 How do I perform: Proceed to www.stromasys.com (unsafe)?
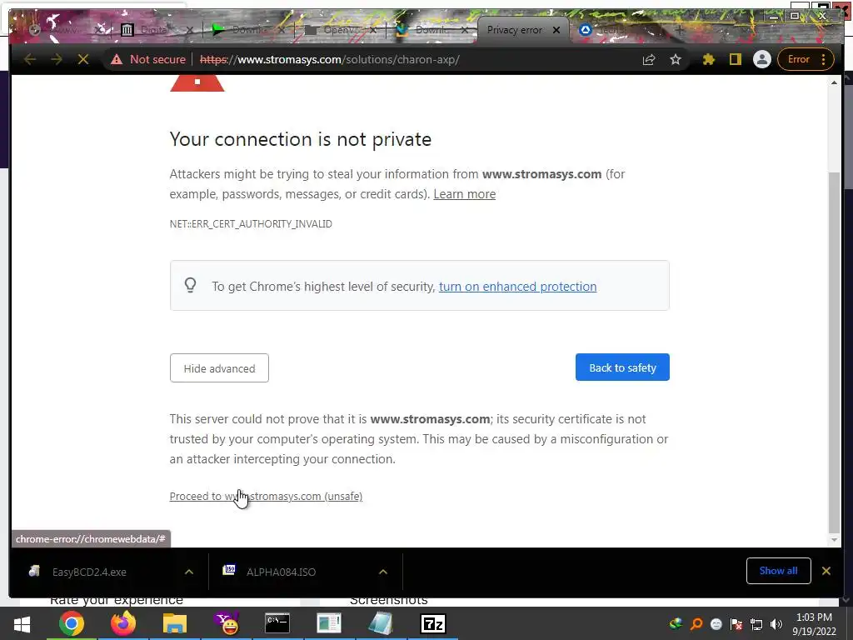266,497
